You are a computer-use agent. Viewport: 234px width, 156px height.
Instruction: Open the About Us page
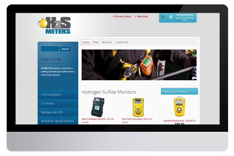[107, 42]
